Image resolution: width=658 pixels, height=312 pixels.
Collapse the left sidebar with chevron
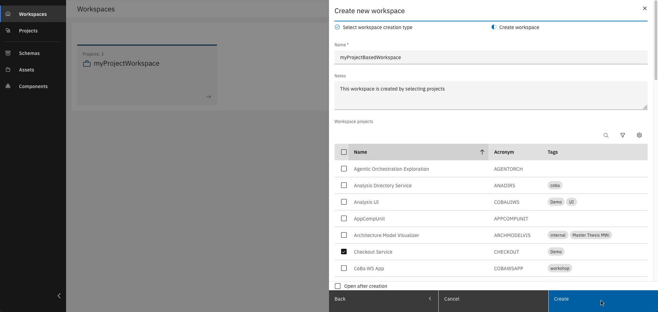point(59,296)
